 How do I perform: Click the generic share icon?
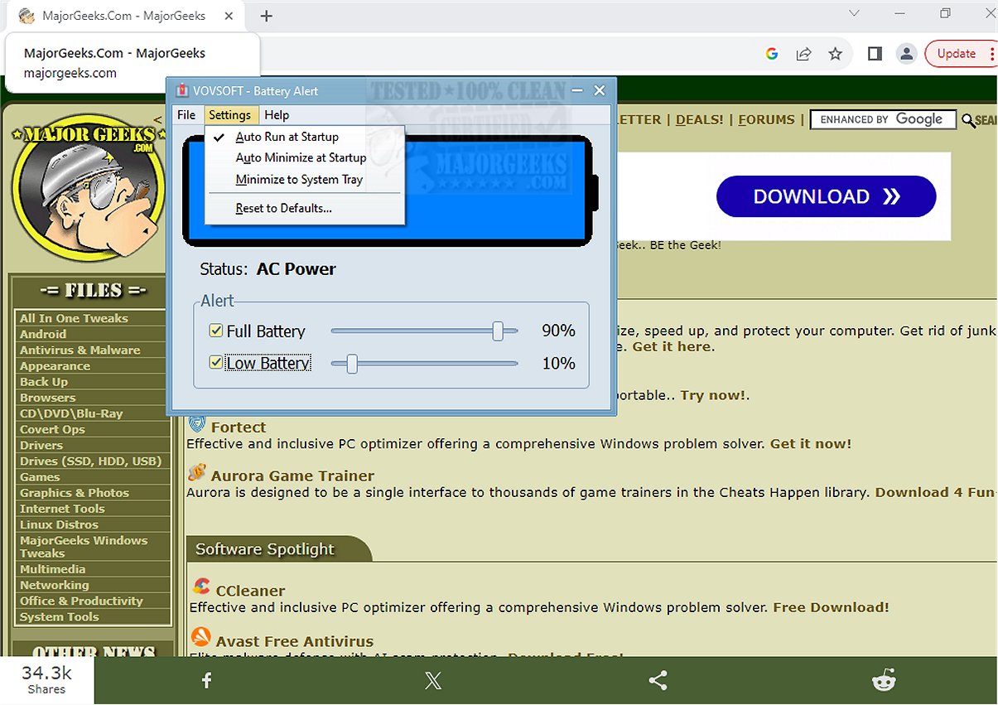[x=658, y=681]
